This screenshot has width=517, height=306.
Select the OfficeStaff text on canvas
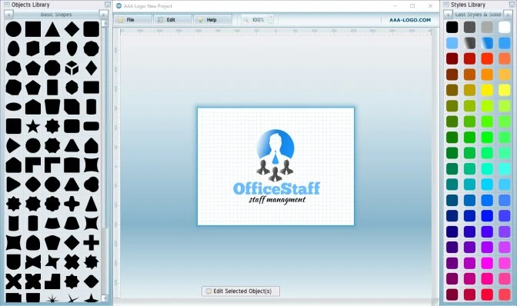(x=276, y=188)
